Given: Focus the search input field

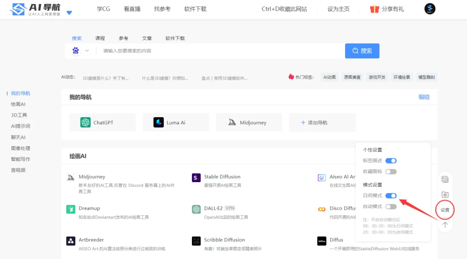Looking at the screenshot, I should click(221, 51).
